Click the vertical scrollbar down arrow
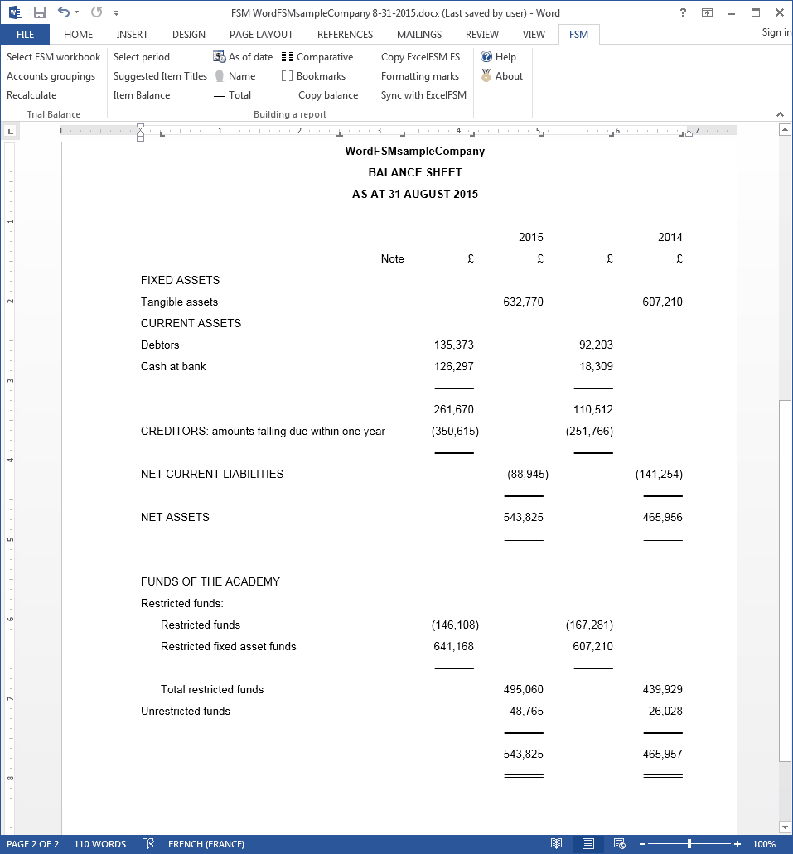This screenshot has width=793, height=854. click(785, 827)
